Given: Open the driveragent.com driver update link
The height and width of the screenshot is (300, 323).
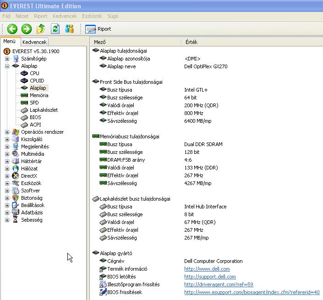Looking at the screenshot, I should pyautogui.click(x=219, y=284).
